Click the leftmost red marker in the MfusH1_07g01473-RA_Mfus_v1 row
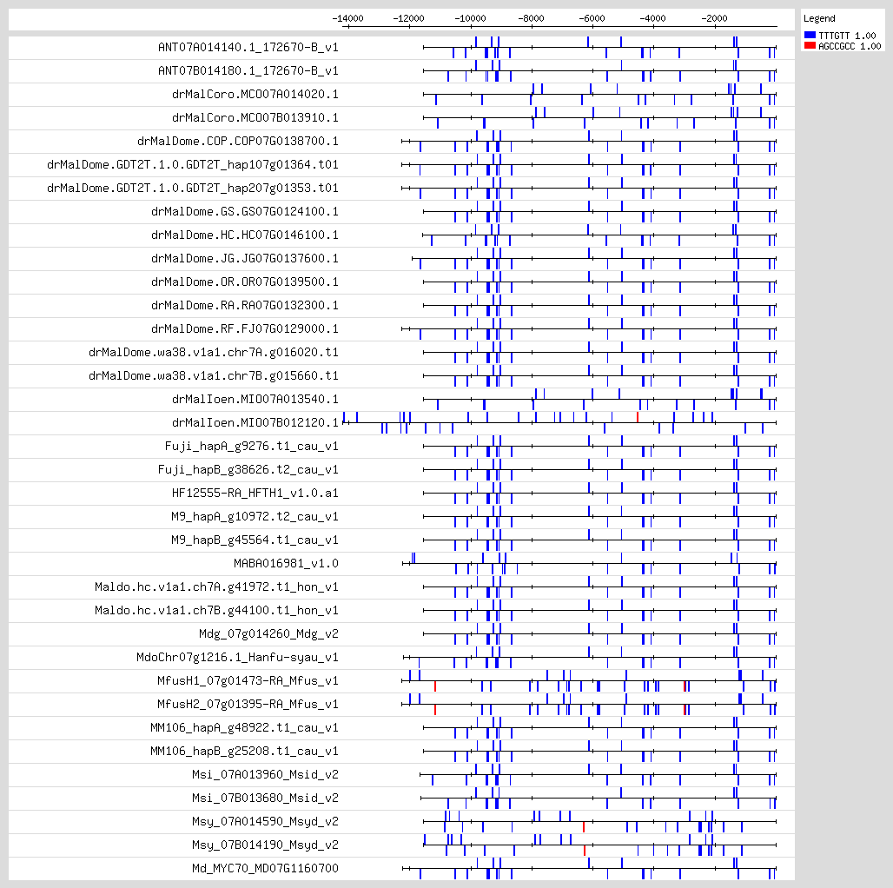The image size is (893, 888). tap(434, 686)
